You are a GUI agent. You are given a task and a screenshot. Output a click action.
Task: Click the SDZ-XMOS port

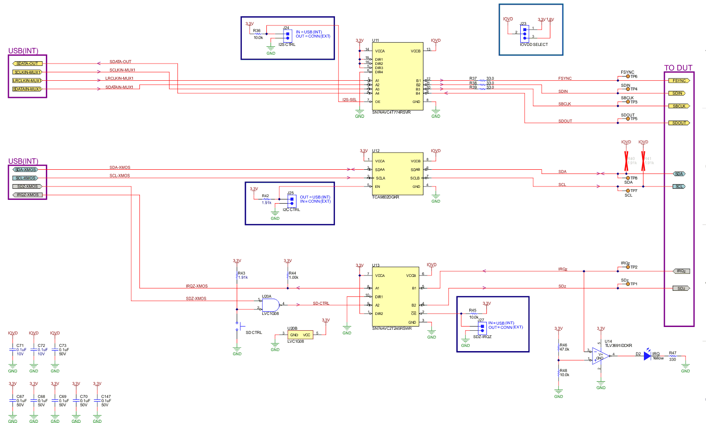coord(27,186)
